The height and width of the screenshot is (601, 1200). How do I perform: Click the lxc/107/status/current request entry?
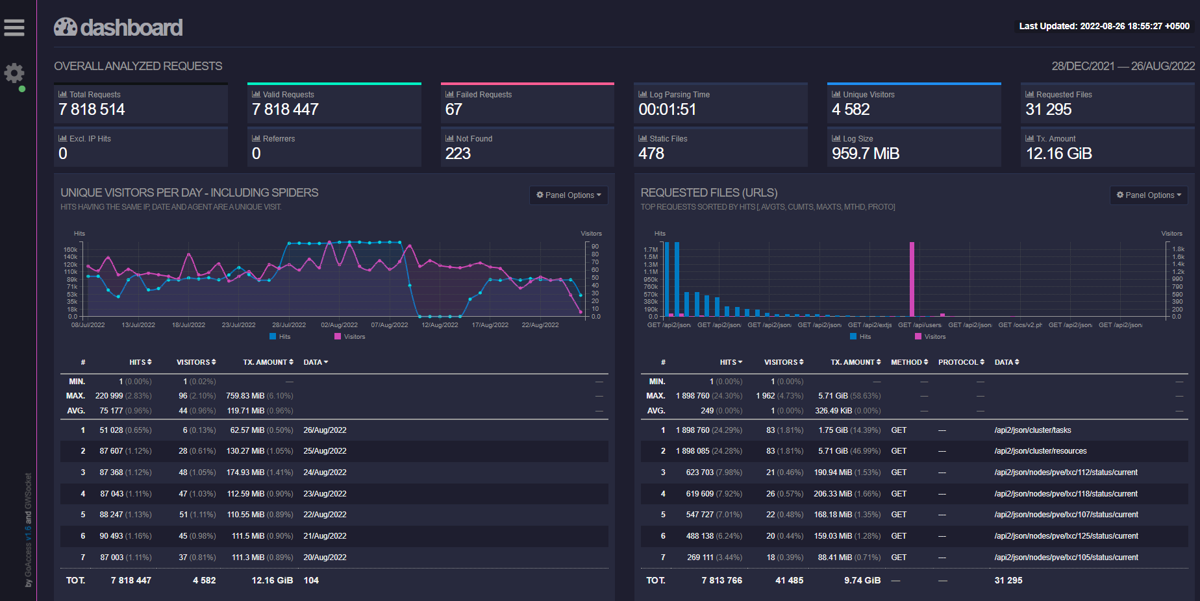1066,515
